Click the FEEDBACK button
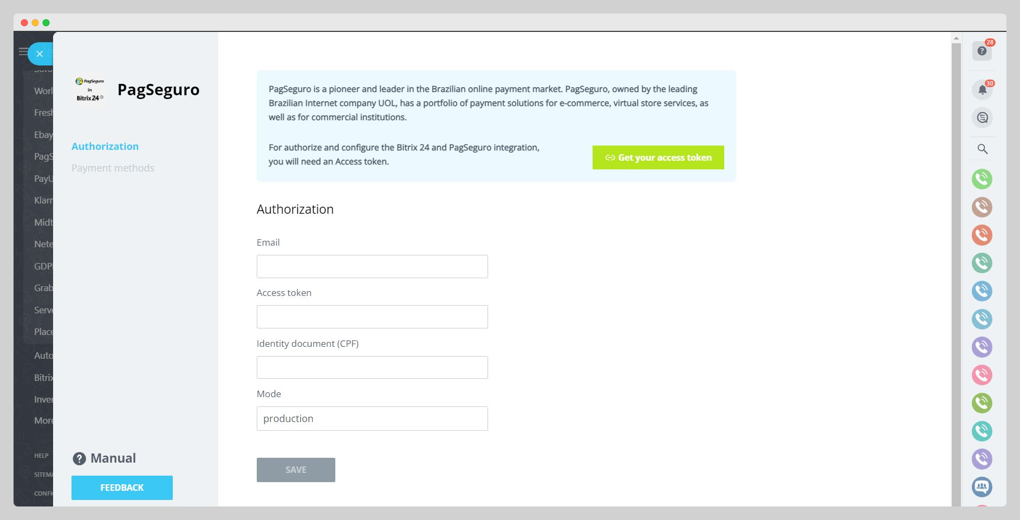This screenshot has height=520, width=1020. tap(122, 488)
